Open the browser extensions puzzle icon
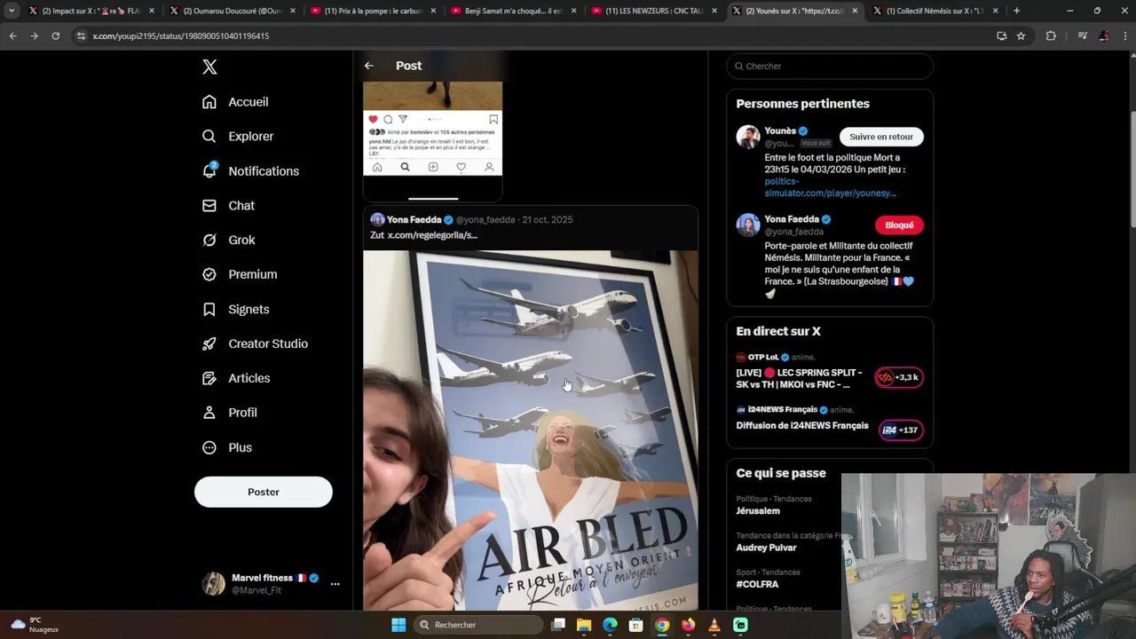1136x639 pixels. [1051, 35]
